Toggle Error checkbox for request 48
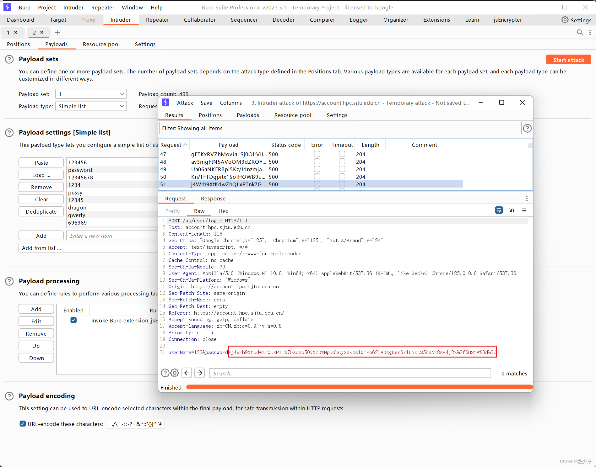This screenshot has height=467, width=596. (x=317, y=162)
